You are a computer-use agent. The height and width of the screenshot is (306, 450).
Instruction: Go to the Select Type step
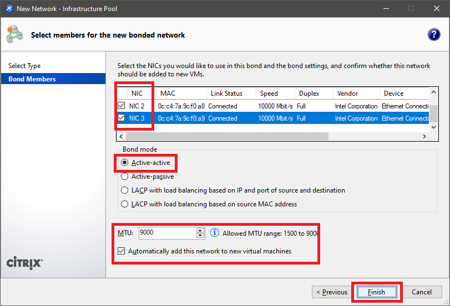(x=24, y=66)
